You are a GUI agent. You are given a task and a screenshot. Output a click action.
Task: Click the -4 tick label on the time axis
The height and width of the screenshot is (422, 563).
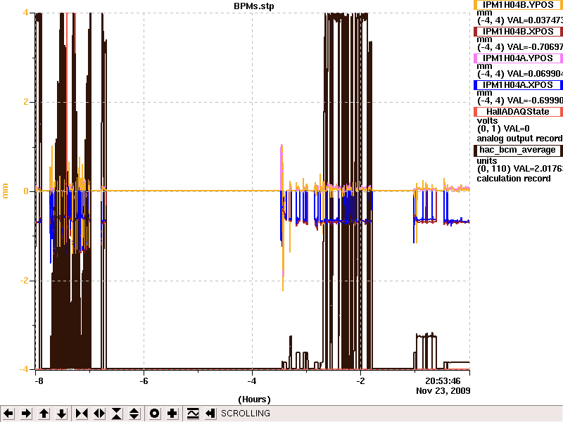pos(252,381)
